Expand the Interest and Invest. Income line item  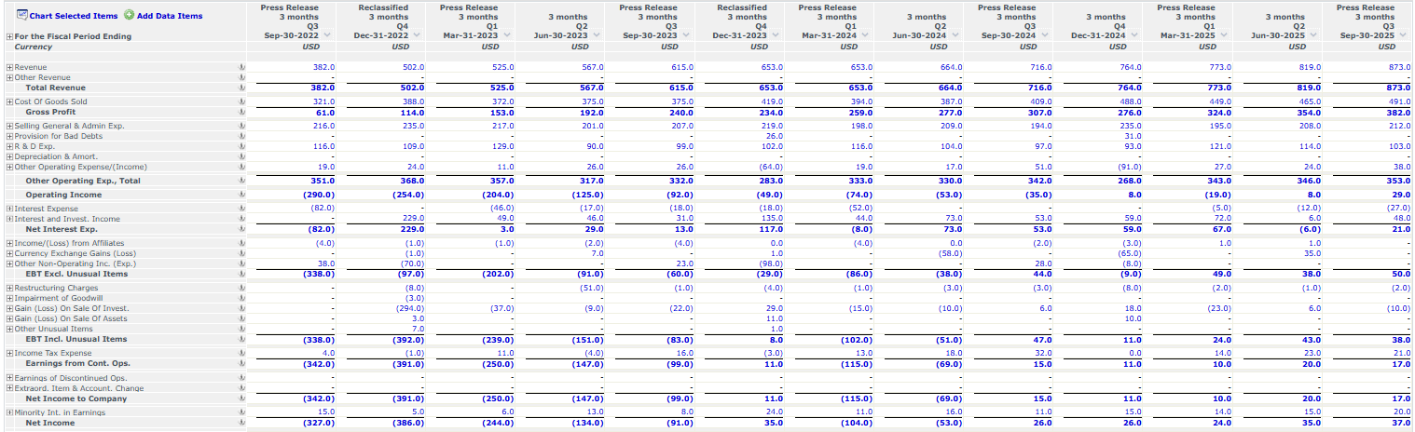tap(9, 219)
